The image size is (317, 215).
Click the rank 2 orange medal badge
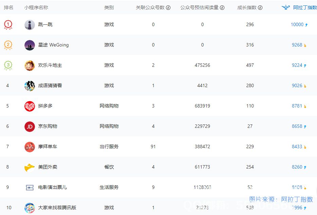pos(8,45)
